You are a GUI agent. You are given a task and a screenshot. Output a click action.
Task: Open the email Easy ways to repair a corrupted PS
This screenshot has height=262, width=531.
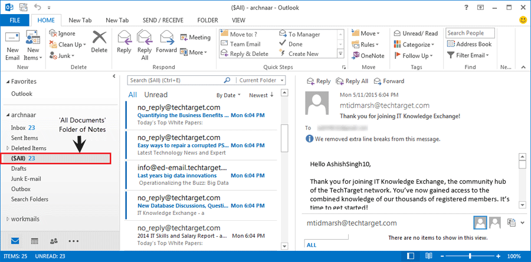pyautogui.click(x=201, y=145)
